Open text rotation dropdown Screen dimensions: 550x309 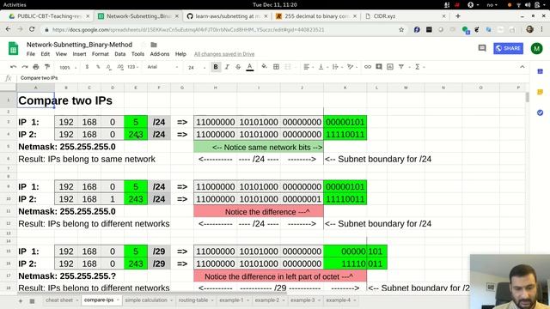click(x=351, y=67)
